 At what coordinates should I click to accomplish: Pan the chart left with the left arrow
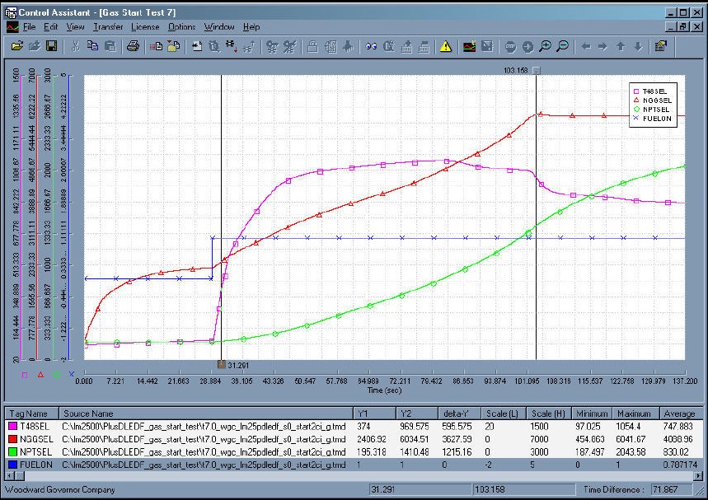(x=586, y=46)
